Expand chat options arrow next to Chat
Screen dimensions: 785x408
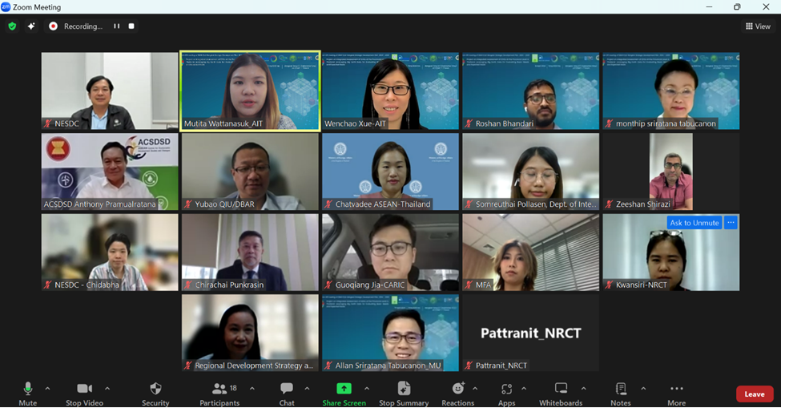(307, 389)
